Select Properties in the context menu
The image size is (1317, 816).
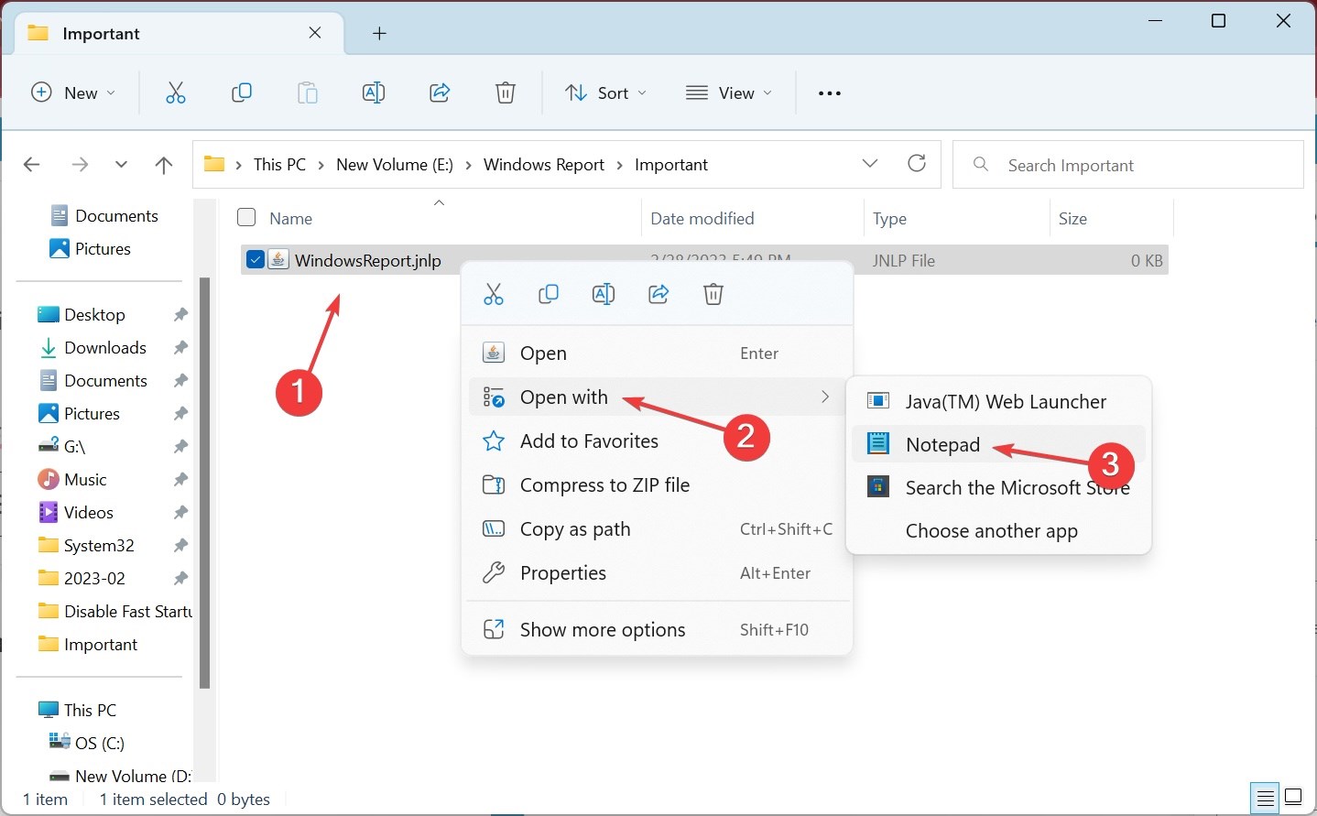(x=562, y=573)
